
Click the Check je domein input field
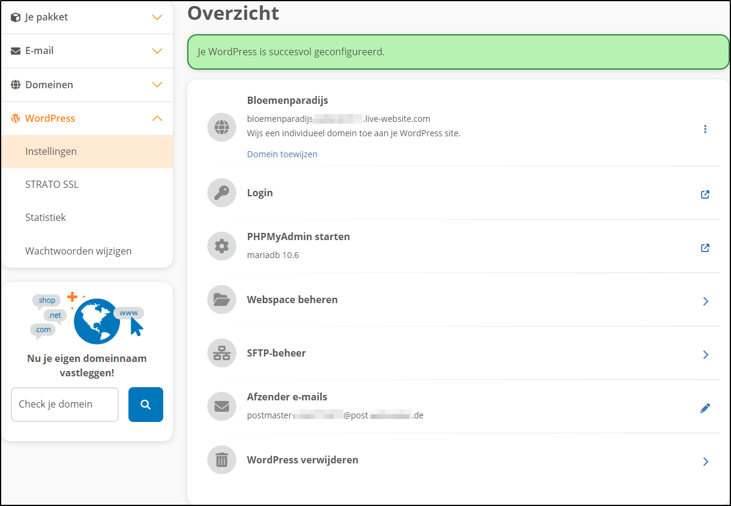click(64, 405)
